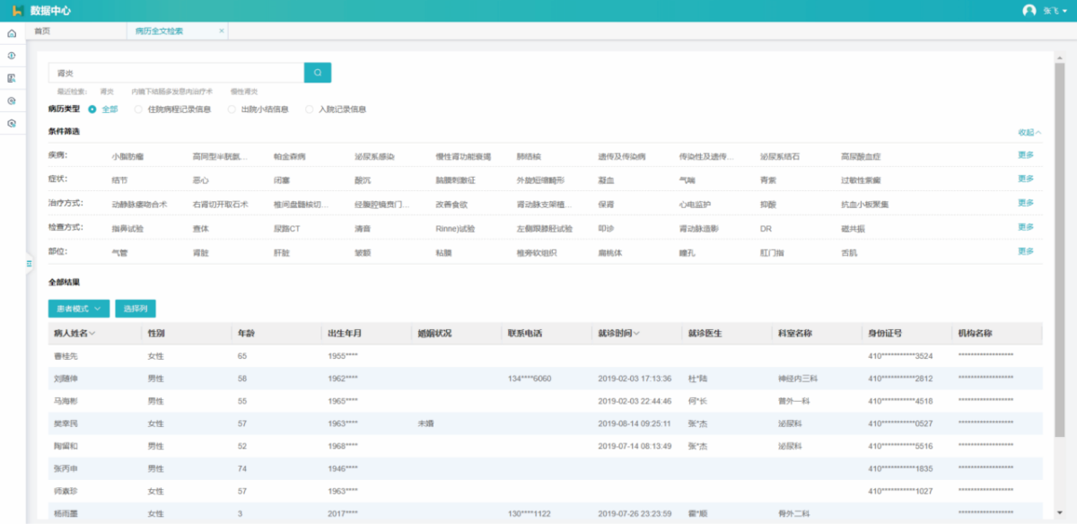The width and height of the screenshot is (1077, 524).
Task: Sort by 病人姓名 column header arrow
Action: (x=92, y=334)
